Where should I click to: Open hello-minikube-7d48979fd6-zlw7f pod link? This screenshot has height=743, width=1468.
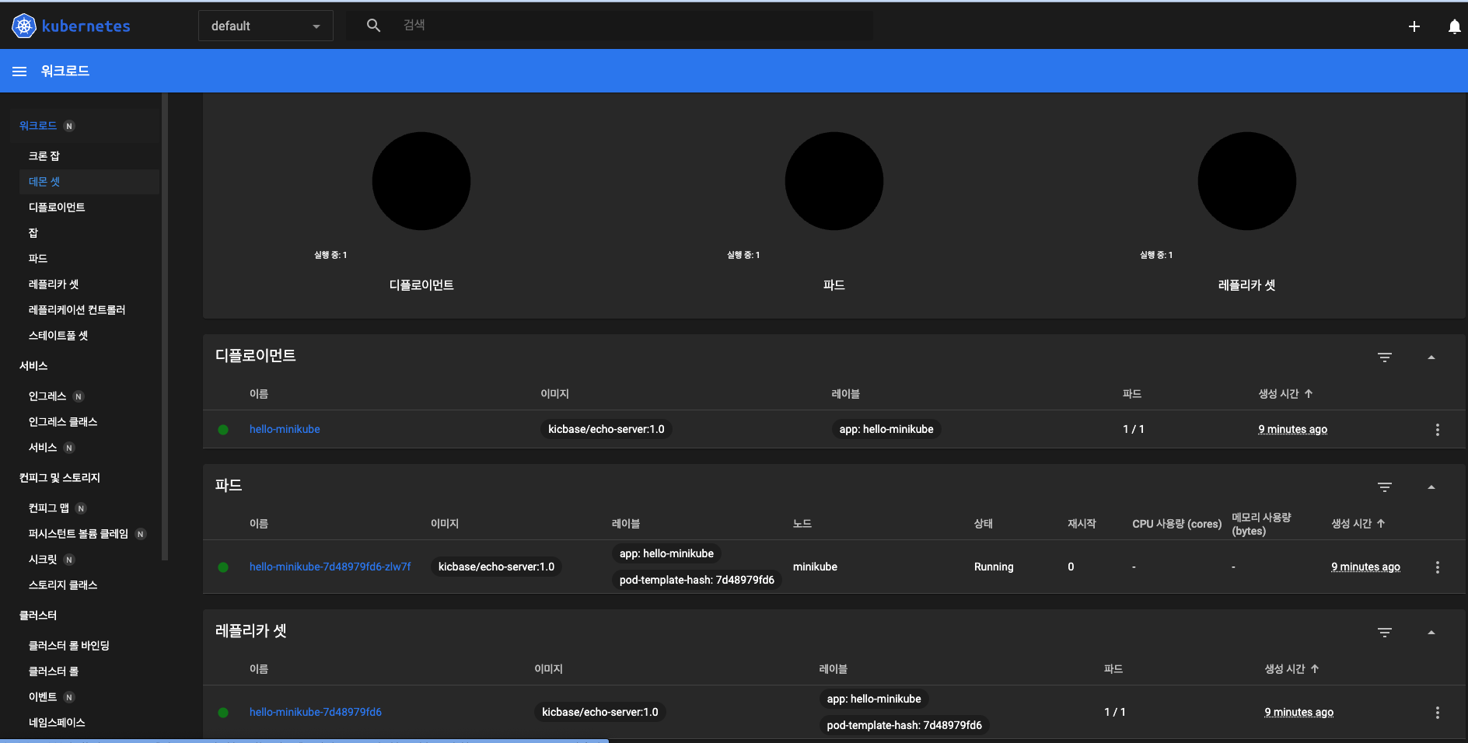330,567
